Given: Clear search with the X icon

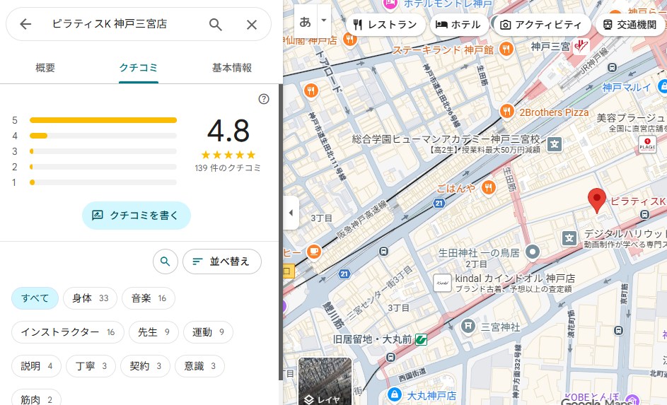Looking at the screenshot, I should pyautogui.click(x=252, y=25).
